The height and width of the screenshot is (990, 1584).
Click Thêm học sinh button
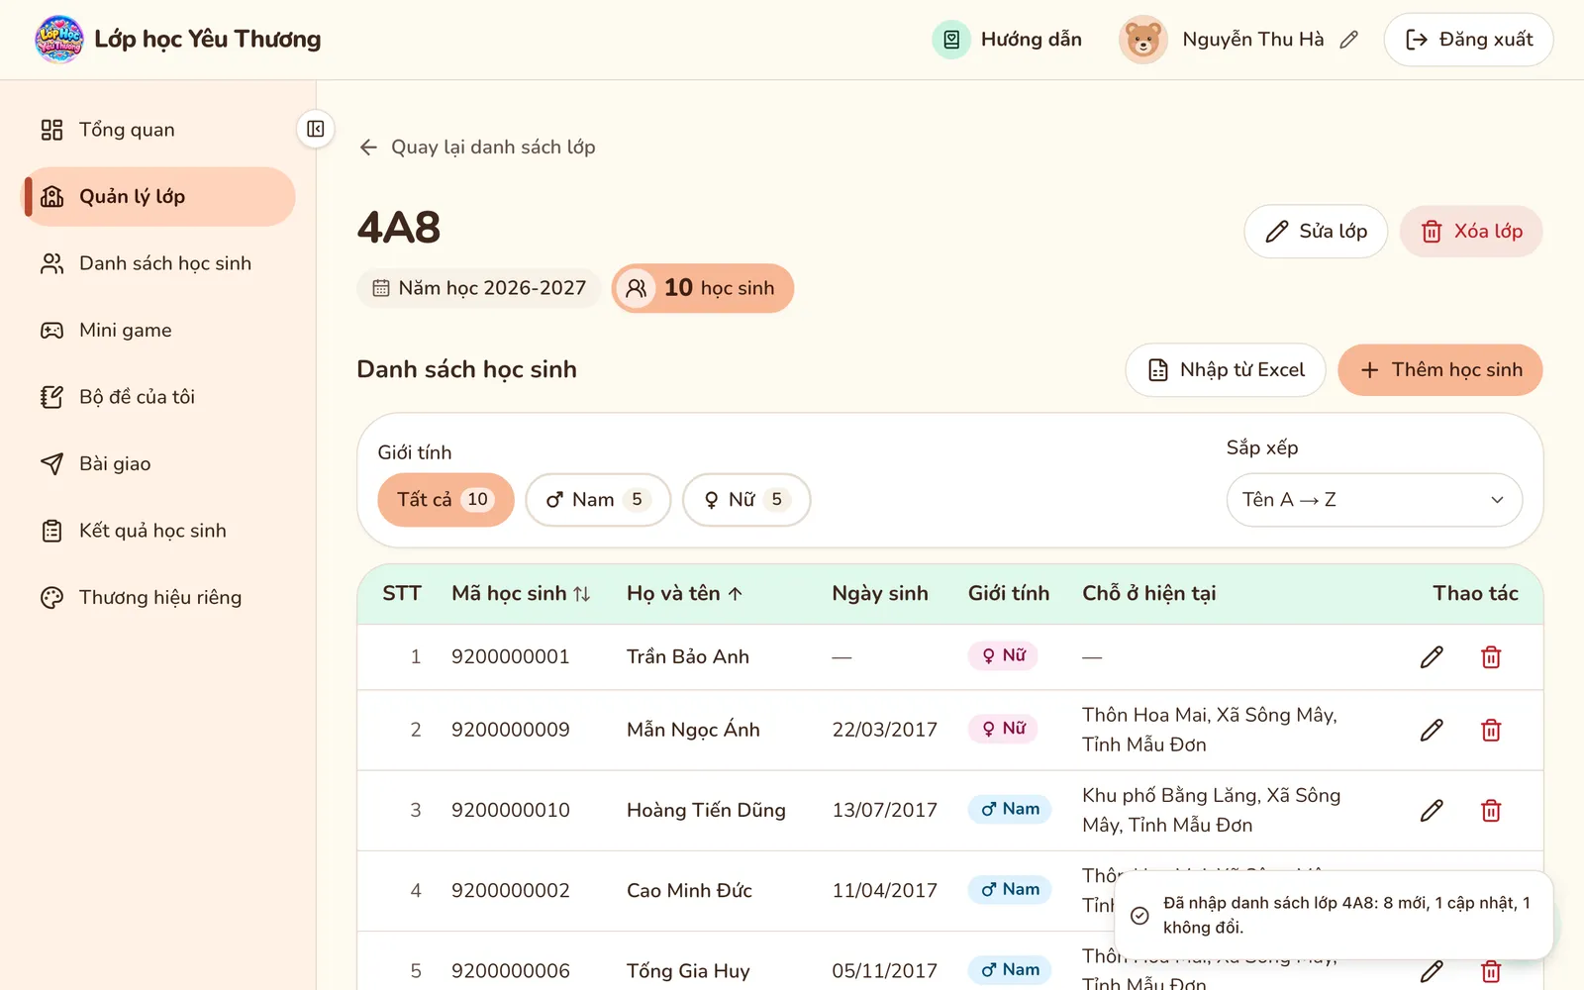click(x=1440, y=370)
